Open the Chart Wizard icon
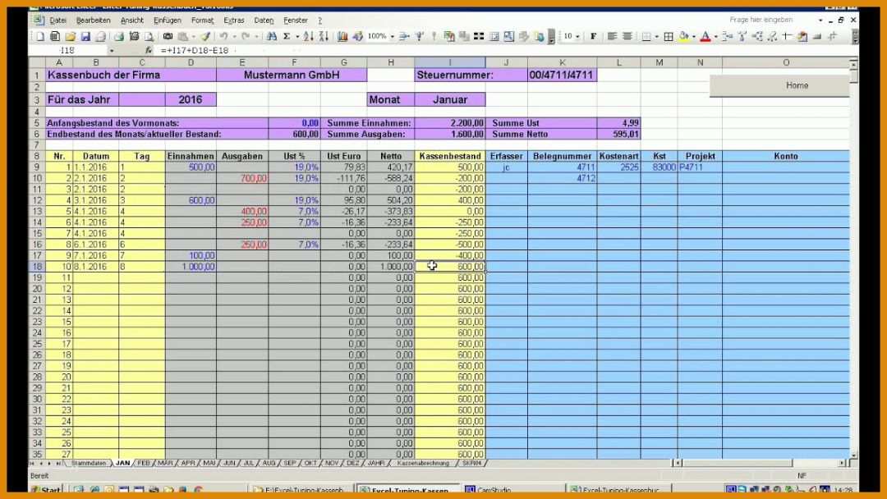This screenshot has width=887, height=499. click(342, 36)
